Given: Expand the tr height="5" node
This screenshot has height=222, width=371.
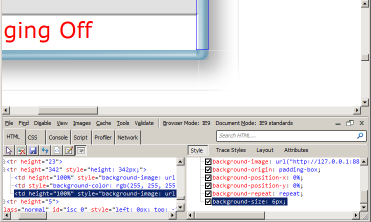Looking at the screenshot, I should [4, 202].
